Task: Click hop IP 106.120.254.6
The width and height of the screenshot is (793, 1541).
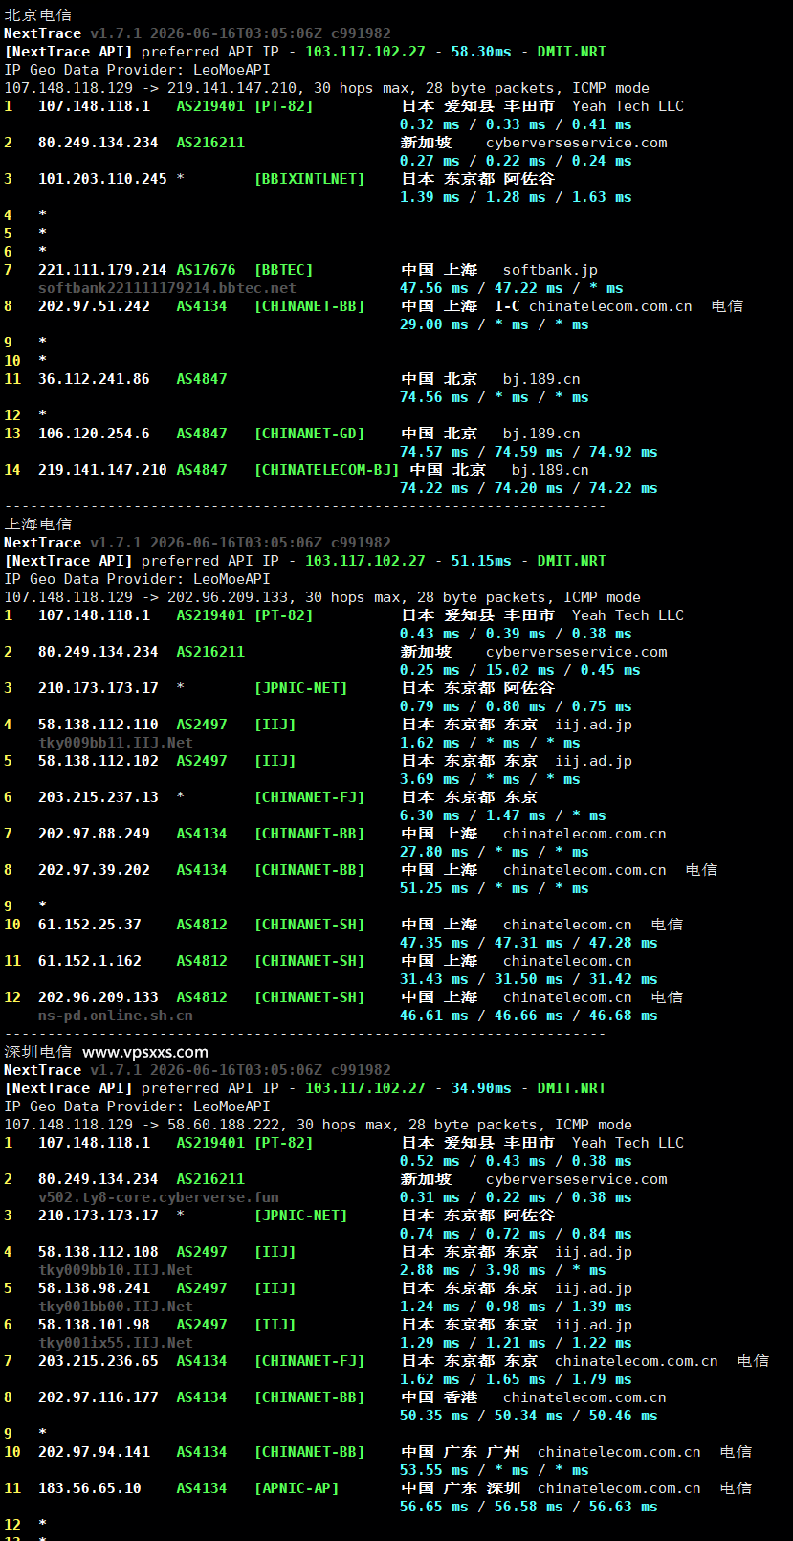Action: tap(94, 434)
